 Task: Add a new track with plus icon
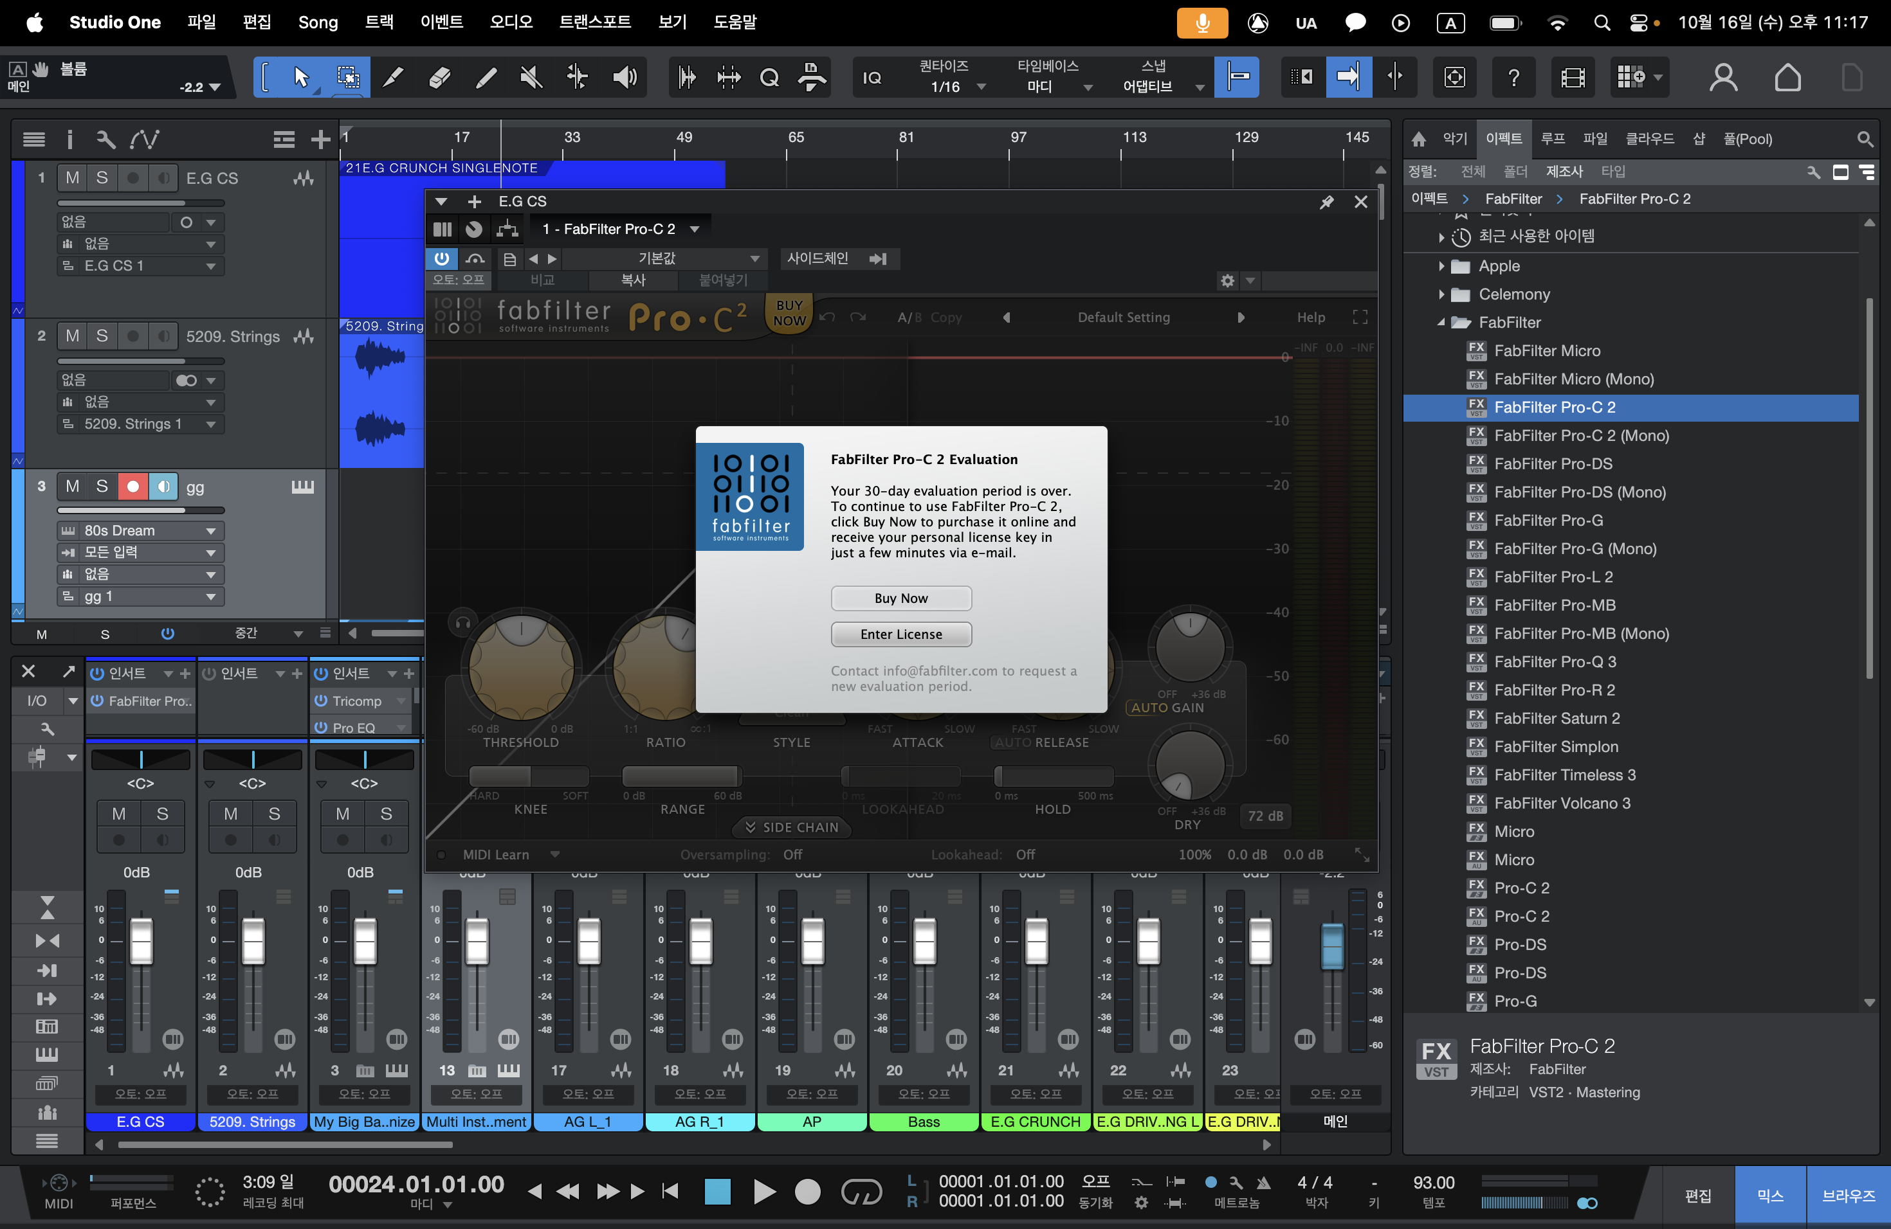pos(320,139)
